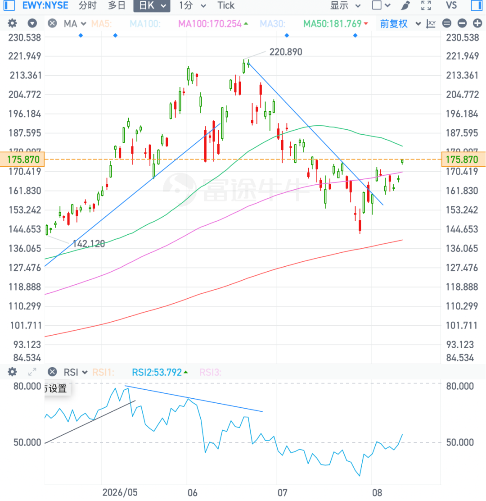Click the left 101.711 price axis label
This screenshot has width=486, height=501.
(26, 326)
